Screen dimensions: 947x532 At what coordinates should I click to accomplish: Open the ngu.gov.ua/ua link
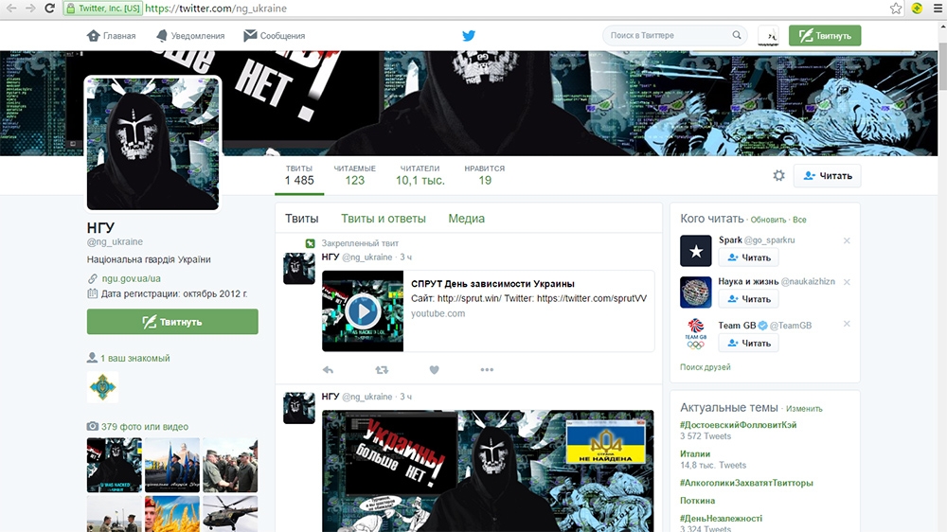tap(131, 278)
